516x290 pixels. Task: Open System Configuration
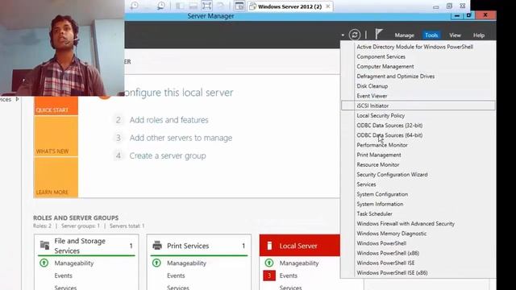pos(382,194)
